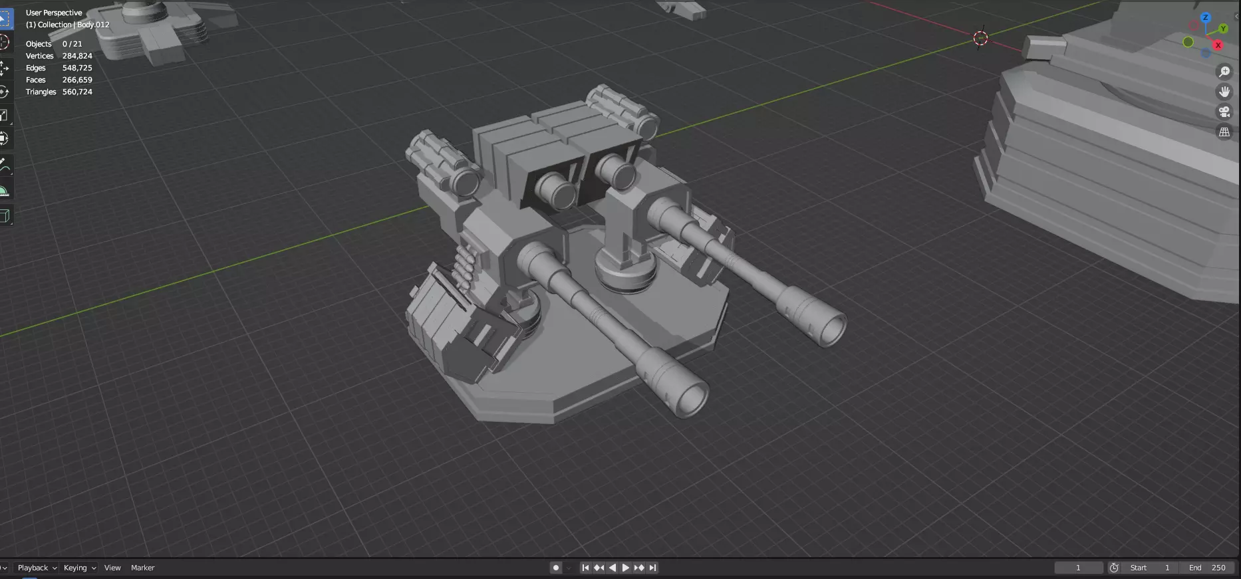The width and height of the screenshot is (1241, 579).
Task: Click the Vertices 284,824 statistic
Action: click(59, 56)
